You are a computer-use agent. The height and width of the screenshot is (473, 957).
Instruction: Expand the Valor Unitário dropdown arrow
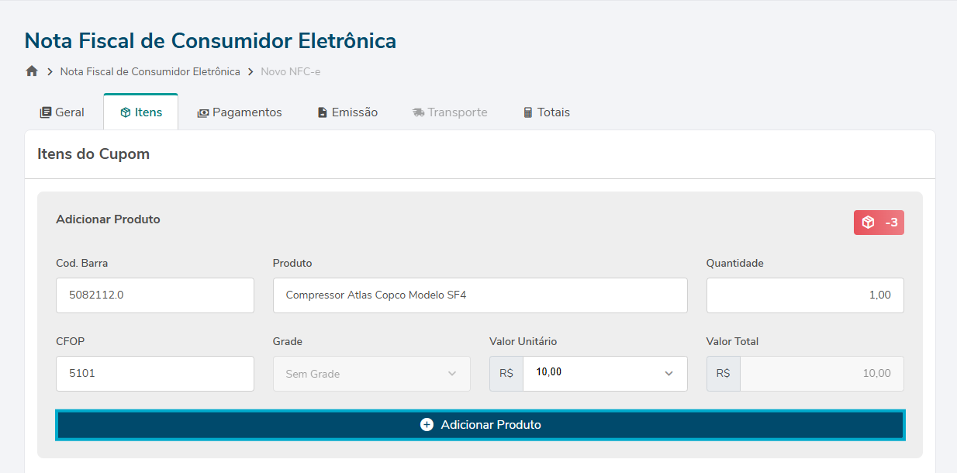[x=669, y=374]
